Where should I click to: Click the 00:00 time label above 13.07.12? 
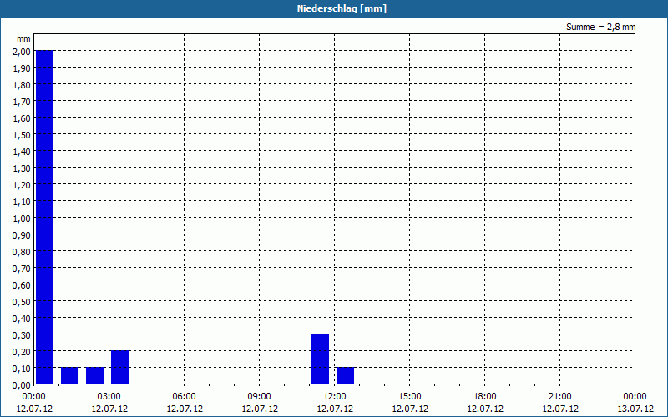(x=635, y=397)
